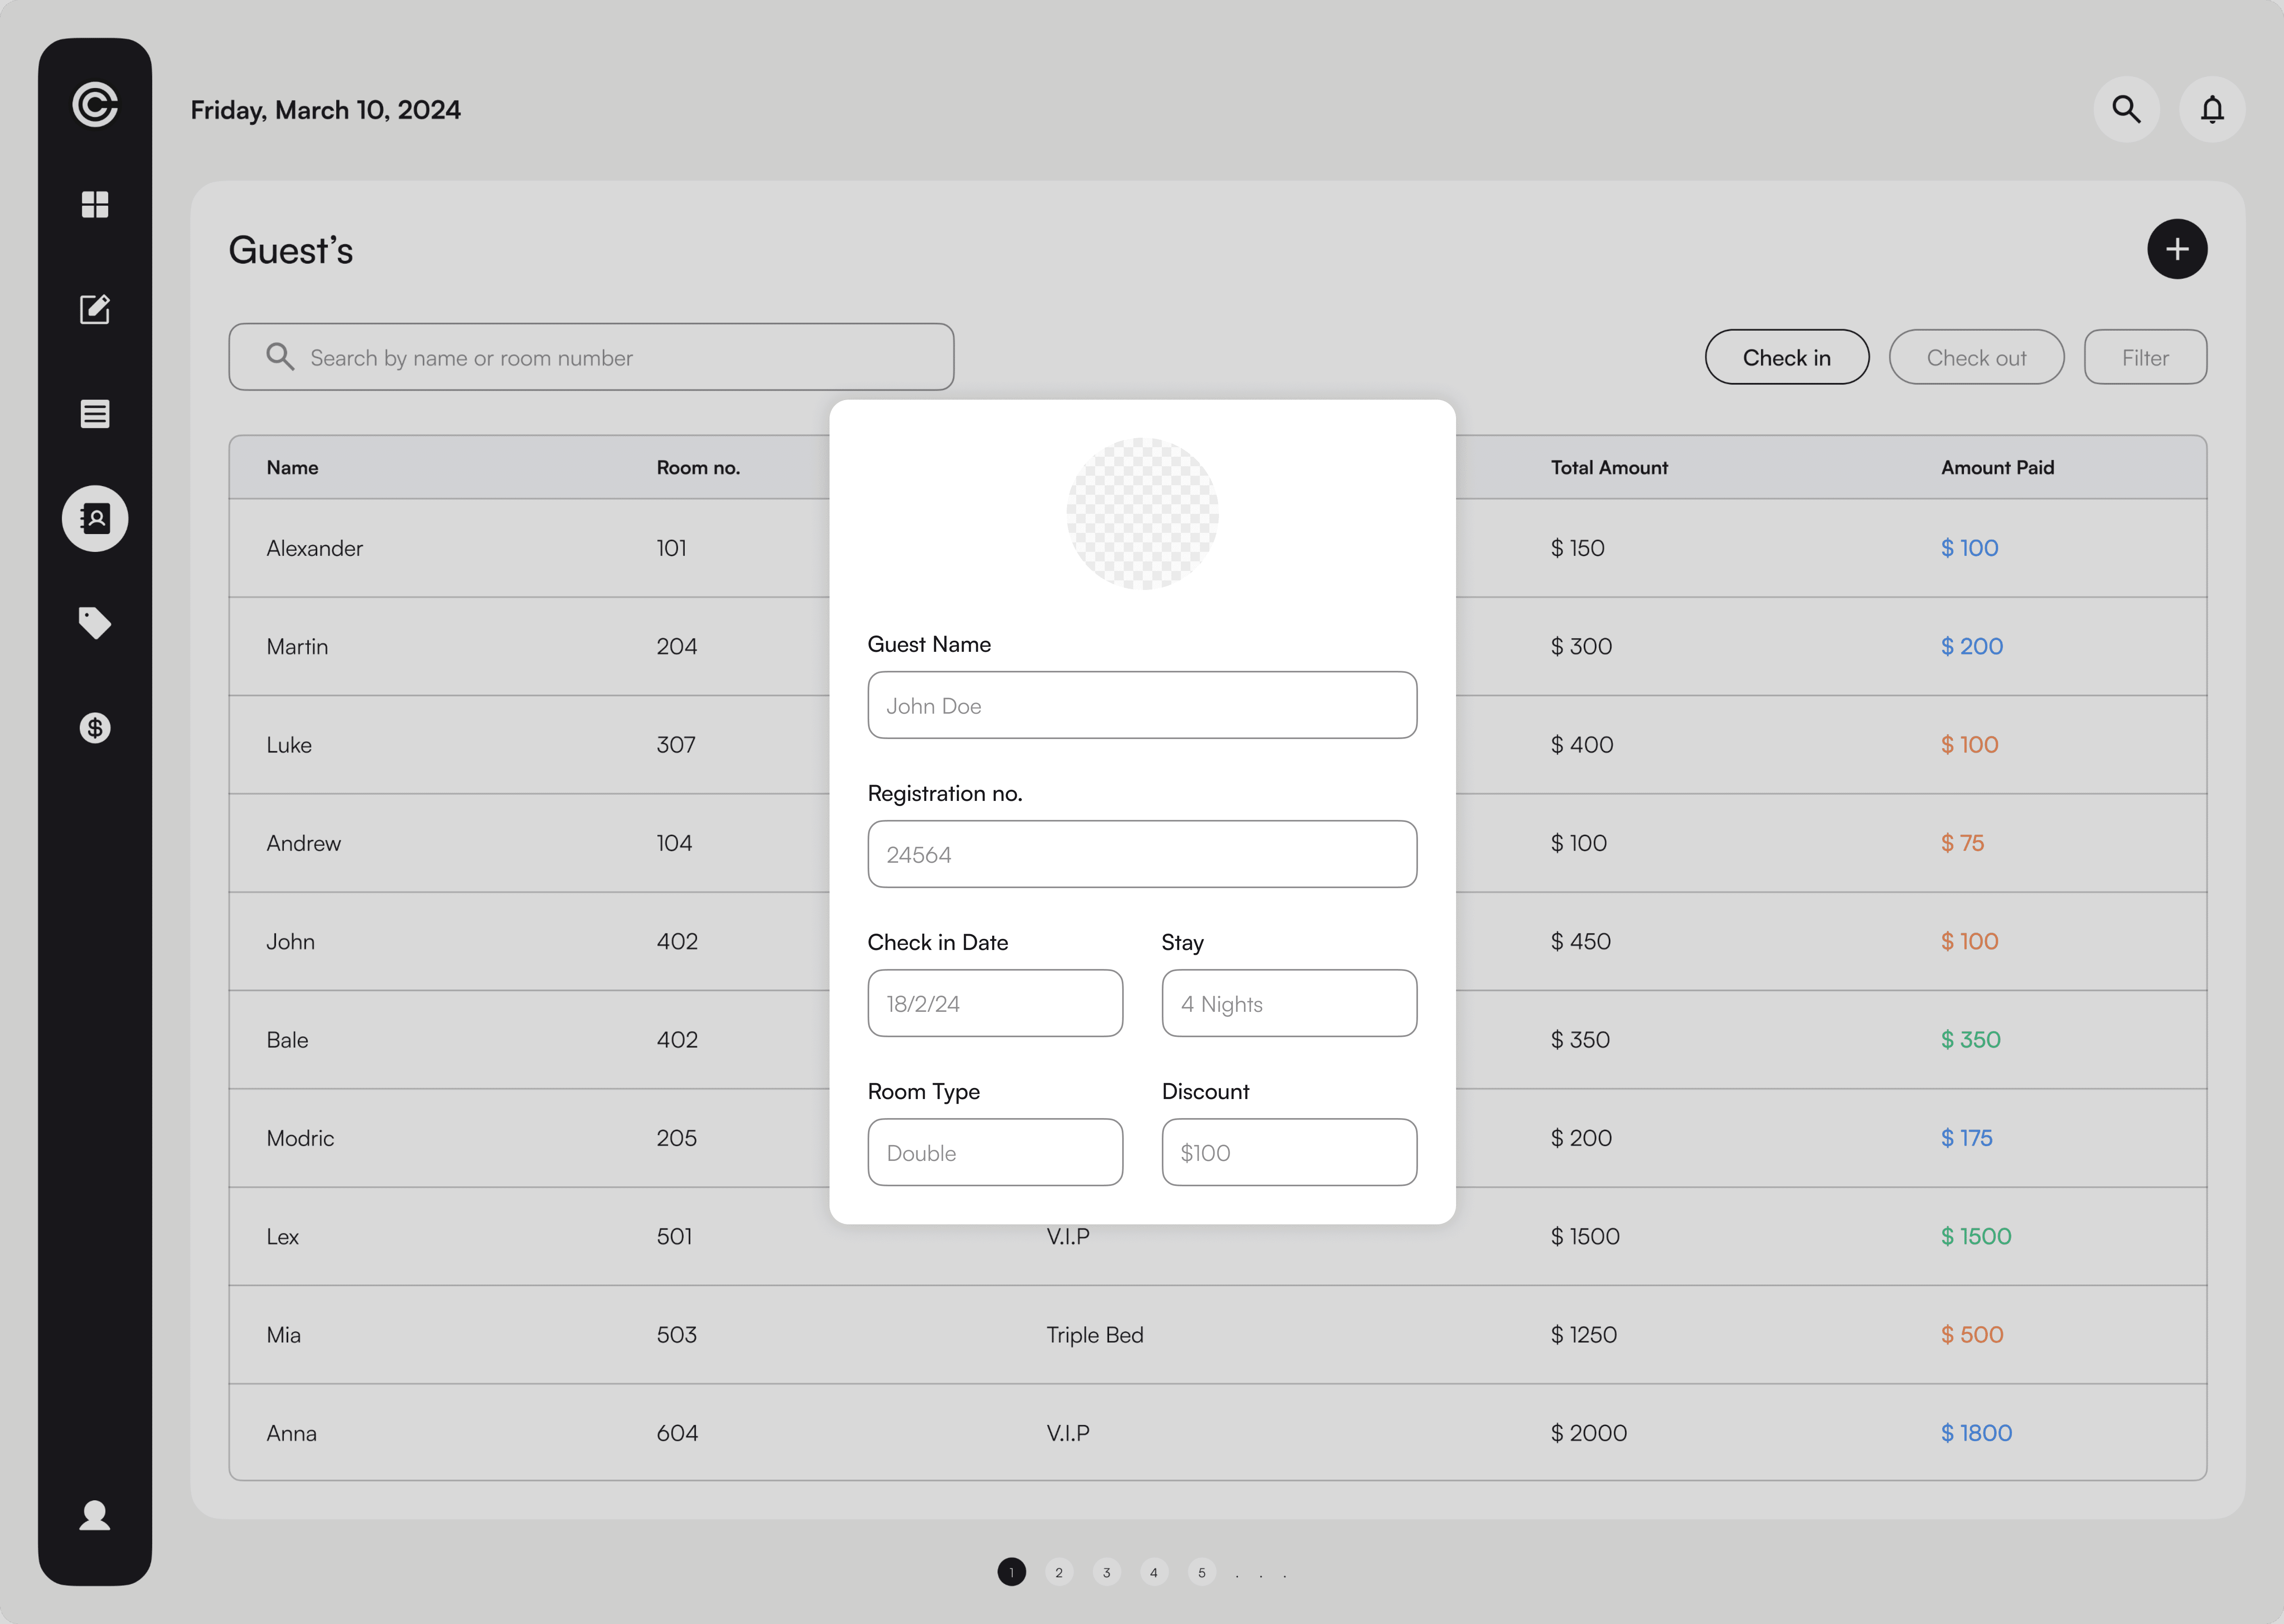Viewport: 2284px width, 1624px height.
Task: Open the list view icon in sidebar
Action: click(95, 414)
